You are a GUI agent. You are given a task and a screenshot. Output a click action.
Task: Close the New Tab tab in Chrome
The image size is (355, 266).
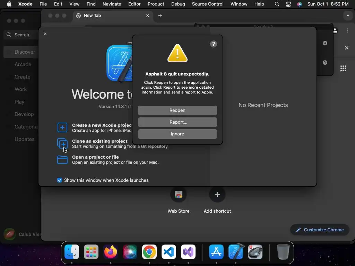148,16
